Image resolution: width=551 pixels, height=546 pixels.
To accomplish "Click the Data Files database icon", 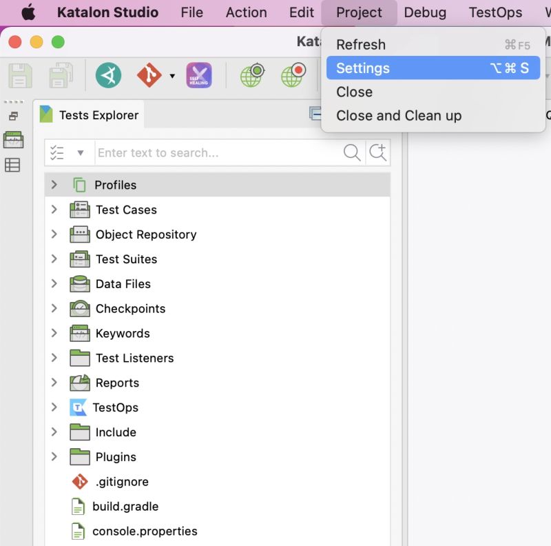I will pos(80,283).
